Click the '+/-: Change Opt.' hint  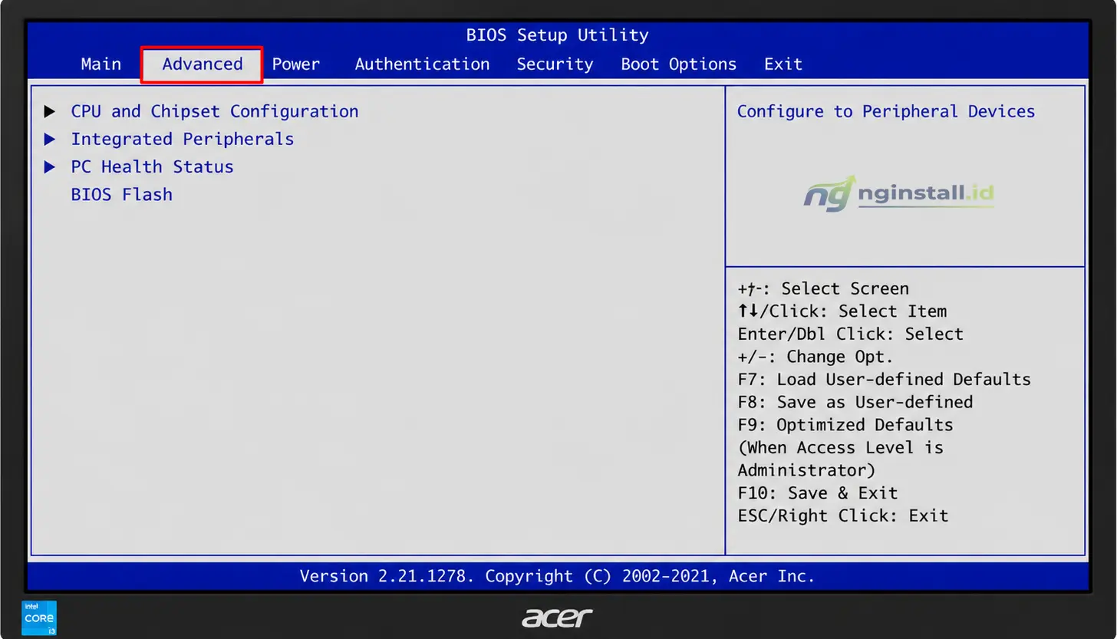(816, 357)
